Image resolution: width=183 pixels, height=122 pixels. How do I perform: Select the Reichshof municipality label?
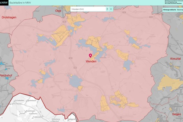coord(6,75)
